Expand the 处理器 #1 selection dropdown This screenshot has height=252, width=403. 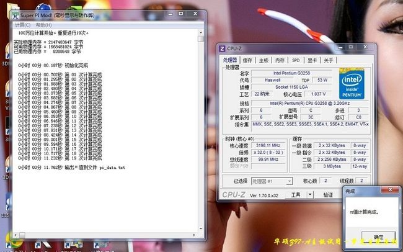tap(290, 181)
